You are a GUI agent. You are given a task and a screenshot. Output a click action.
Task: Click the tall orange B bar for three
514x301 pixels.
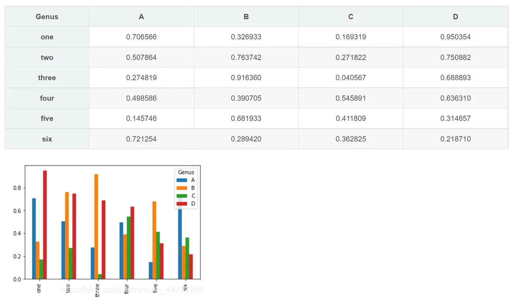coord(96,227)
